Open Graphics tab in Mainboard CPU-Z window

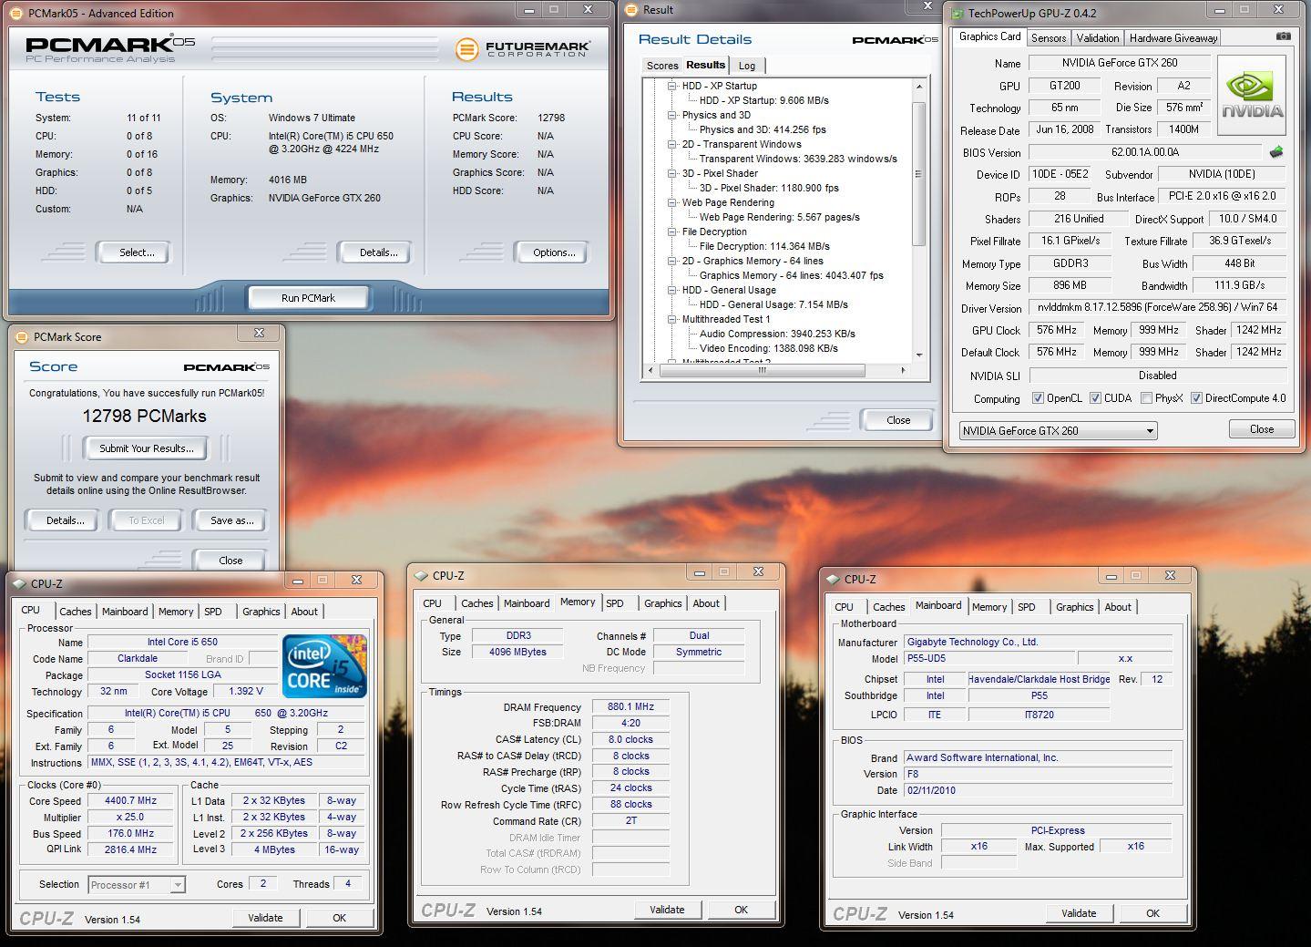tap(1074, 607)
